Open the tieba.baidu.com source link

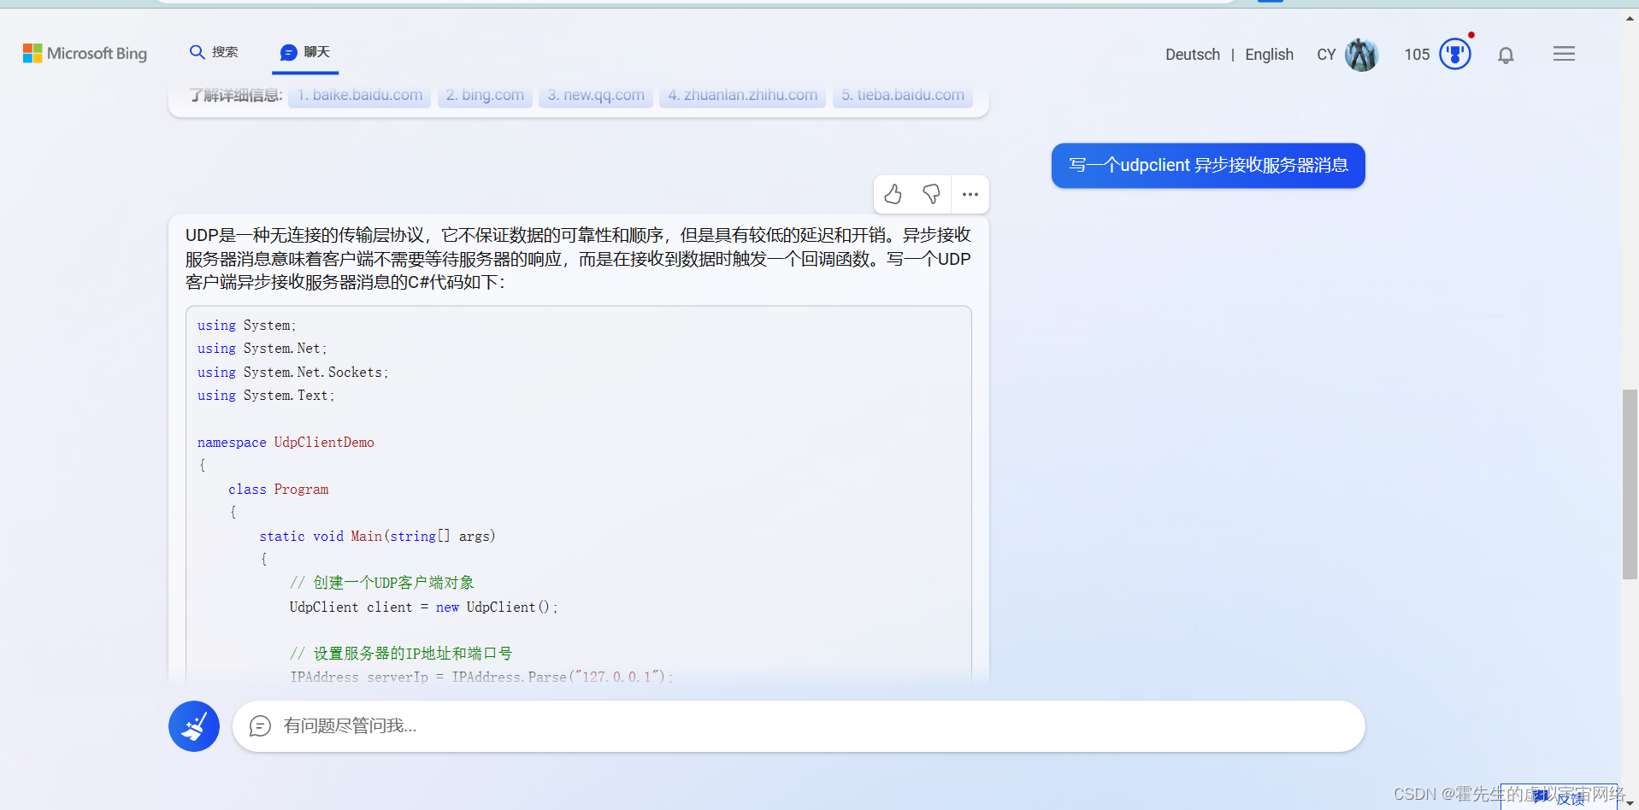click(x=902, y=95)
